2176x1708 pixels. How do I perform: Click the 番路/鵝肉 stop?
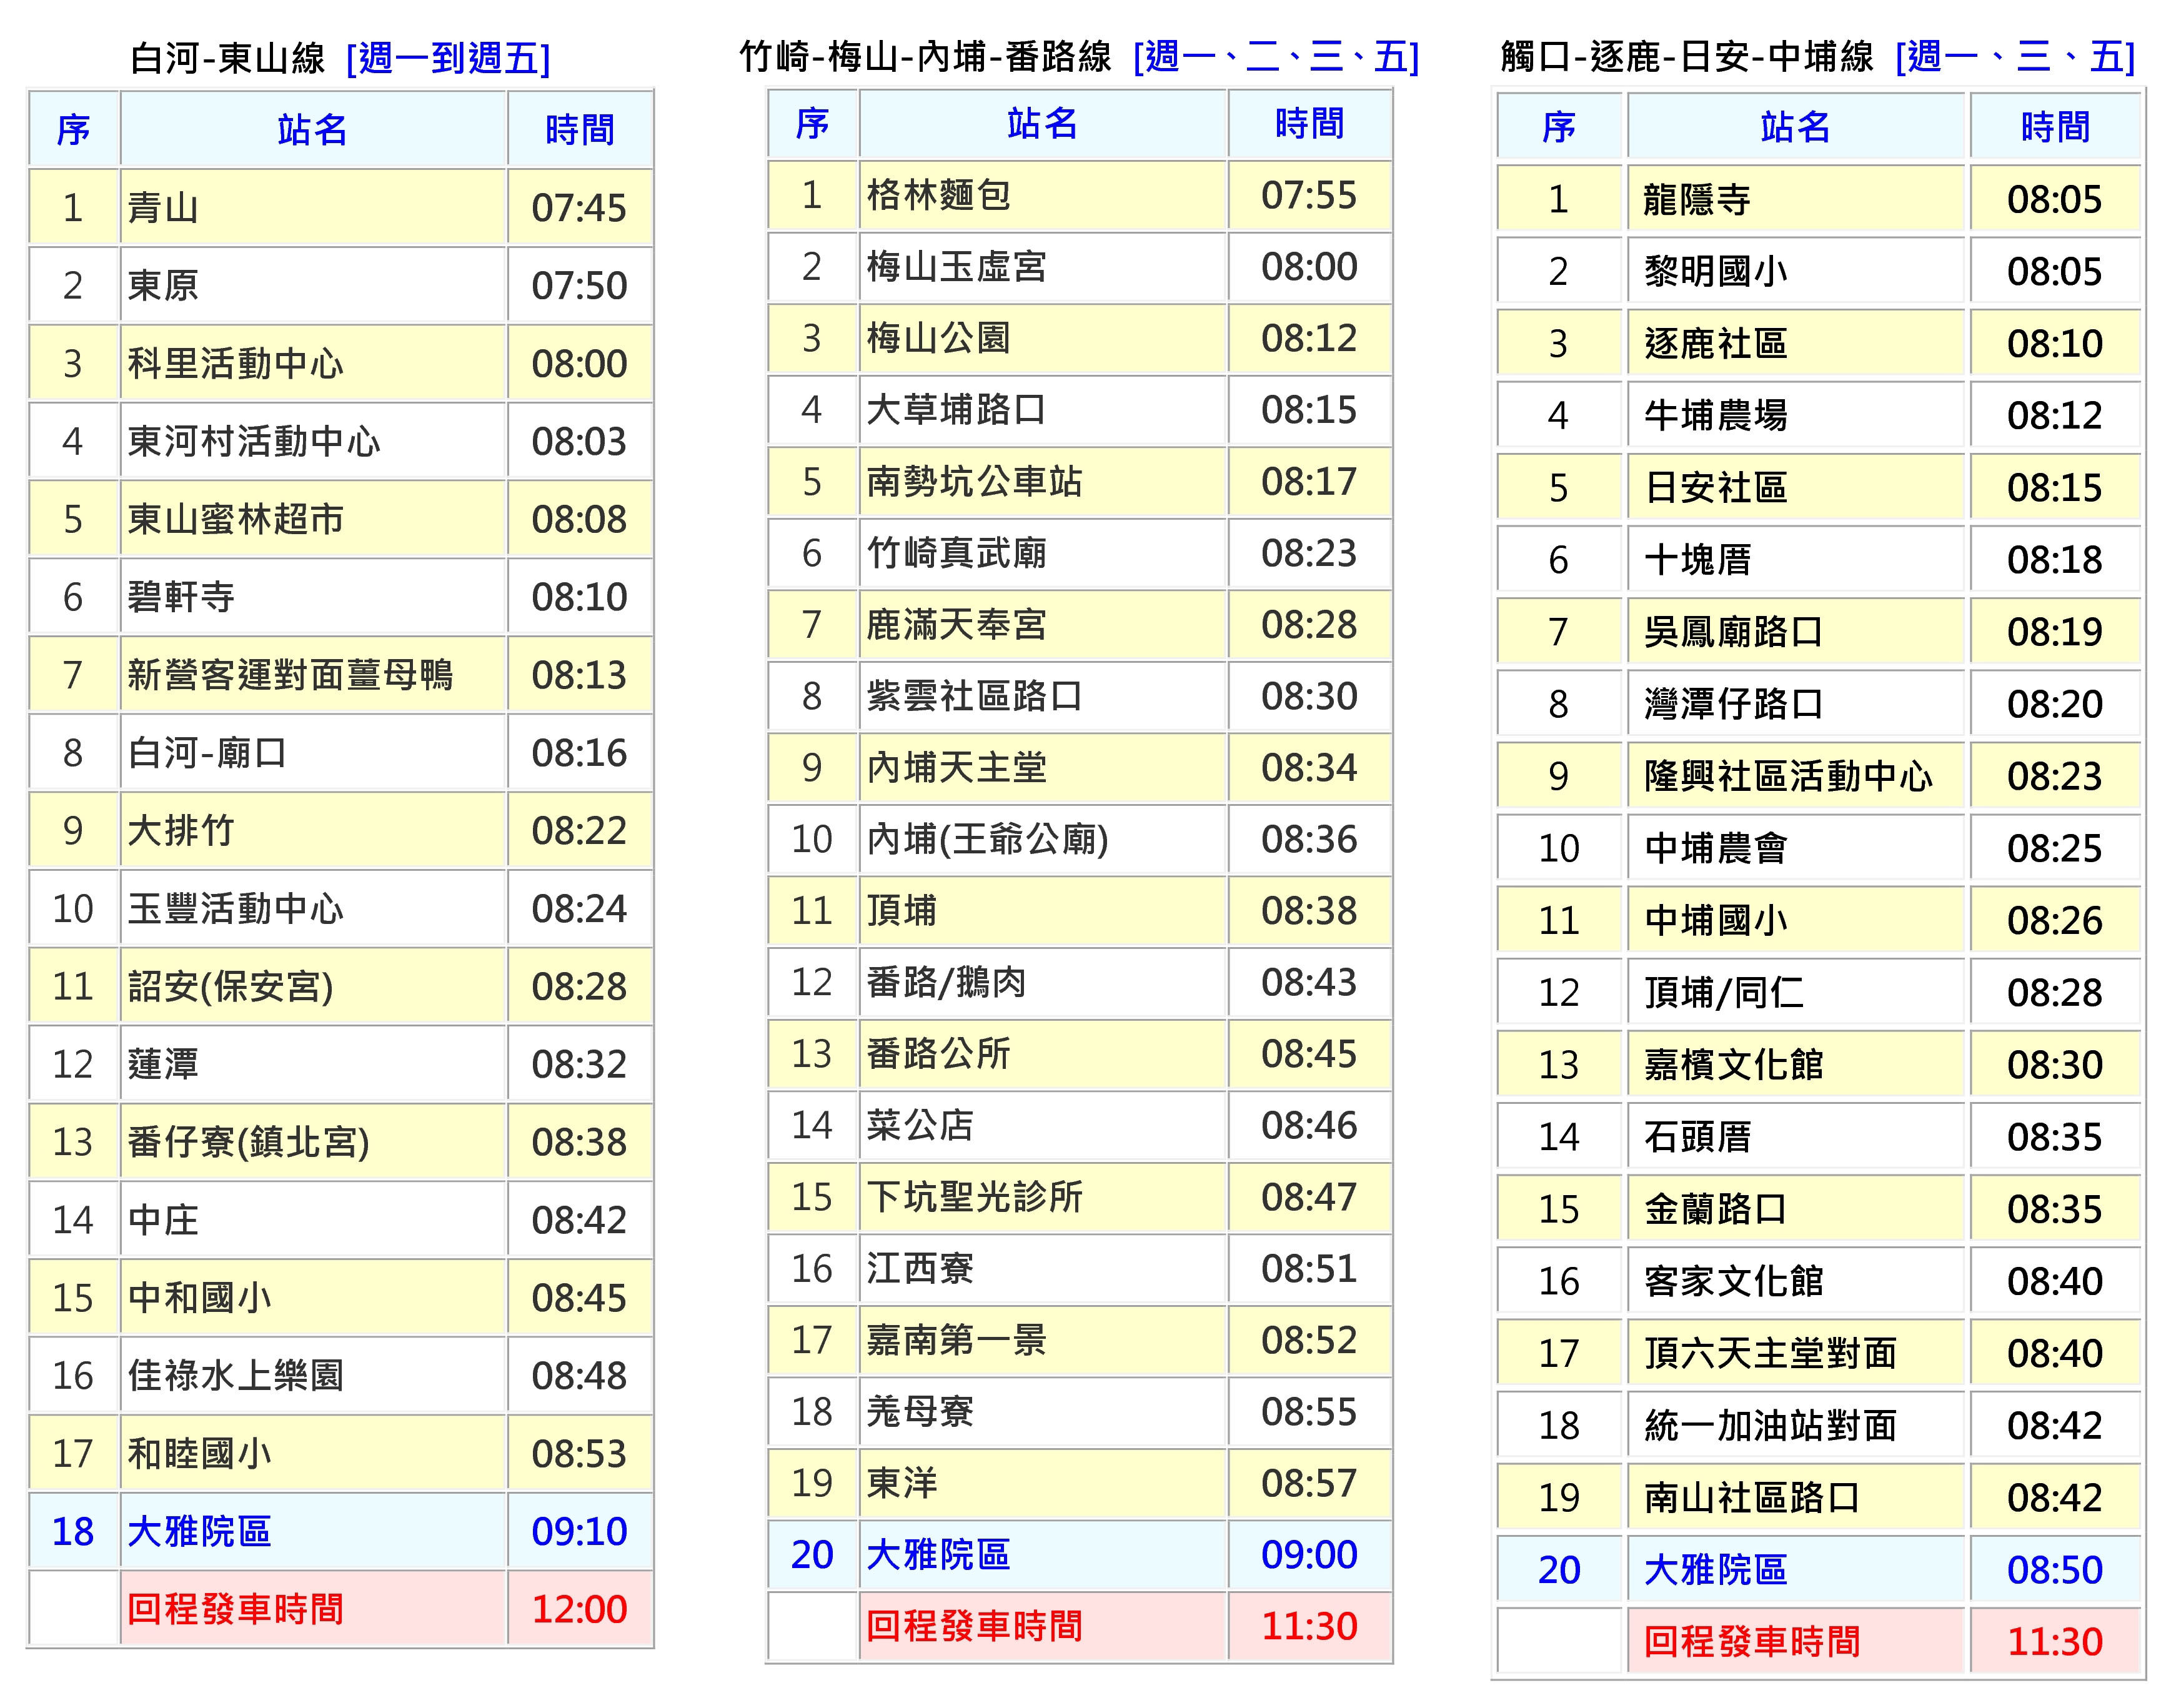click(946, 983)
